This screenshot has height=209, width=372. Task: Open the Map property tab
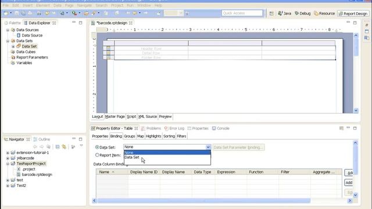(x=141, y=136)
